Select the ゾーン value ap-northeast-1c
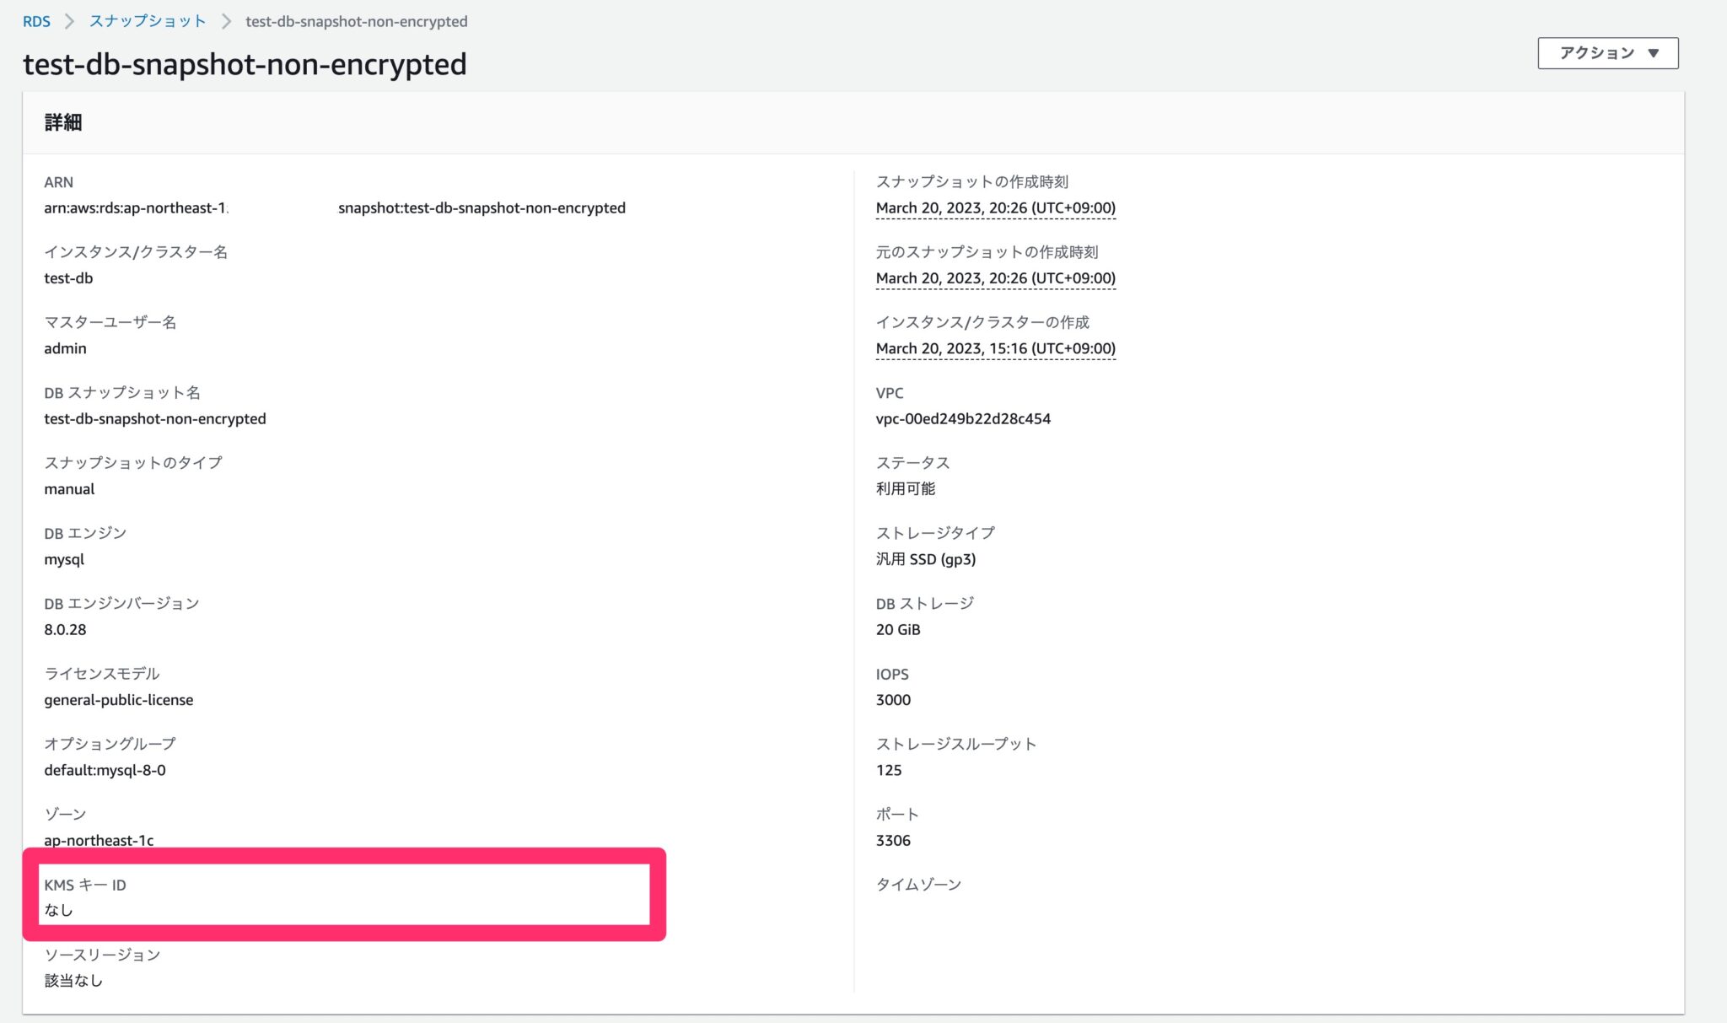This screenshot has width=1727, height=1023. click(94, 840)
